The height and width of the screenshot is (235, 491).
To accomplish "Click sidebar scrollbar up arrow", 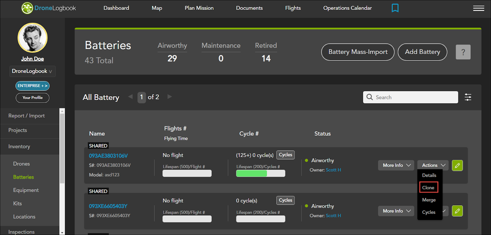I will 62,111.
